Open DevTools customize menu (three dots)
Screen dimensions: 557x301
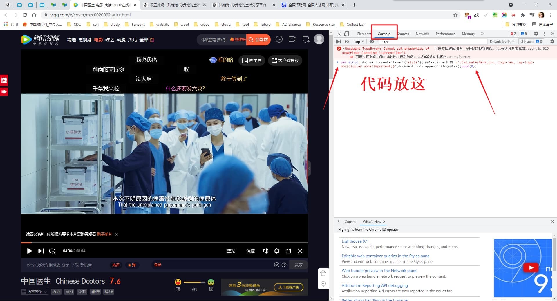click(x=545, y=34)
